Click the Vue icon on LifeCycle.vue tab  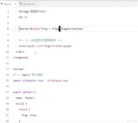pos(21,4)
